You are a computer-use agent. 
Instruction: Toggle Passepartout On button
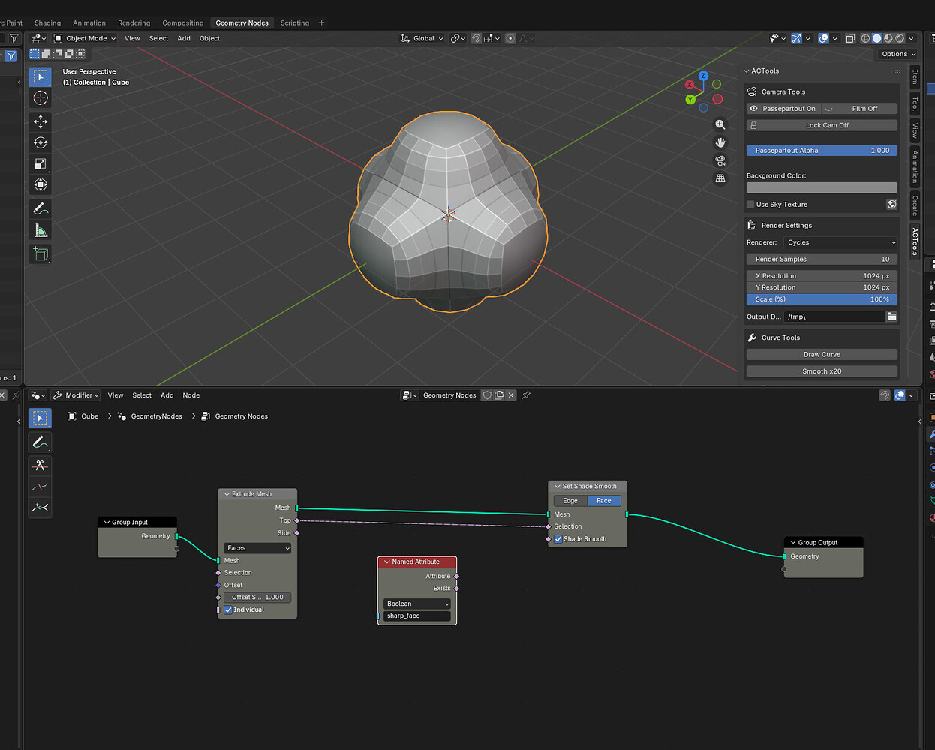(x=784, y=109)
